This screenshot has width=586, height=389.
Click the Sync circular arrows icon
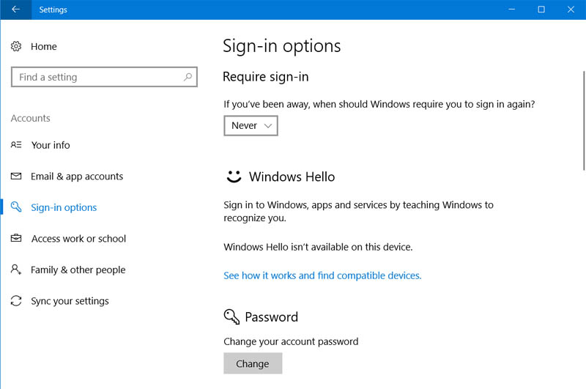(16, 301)
